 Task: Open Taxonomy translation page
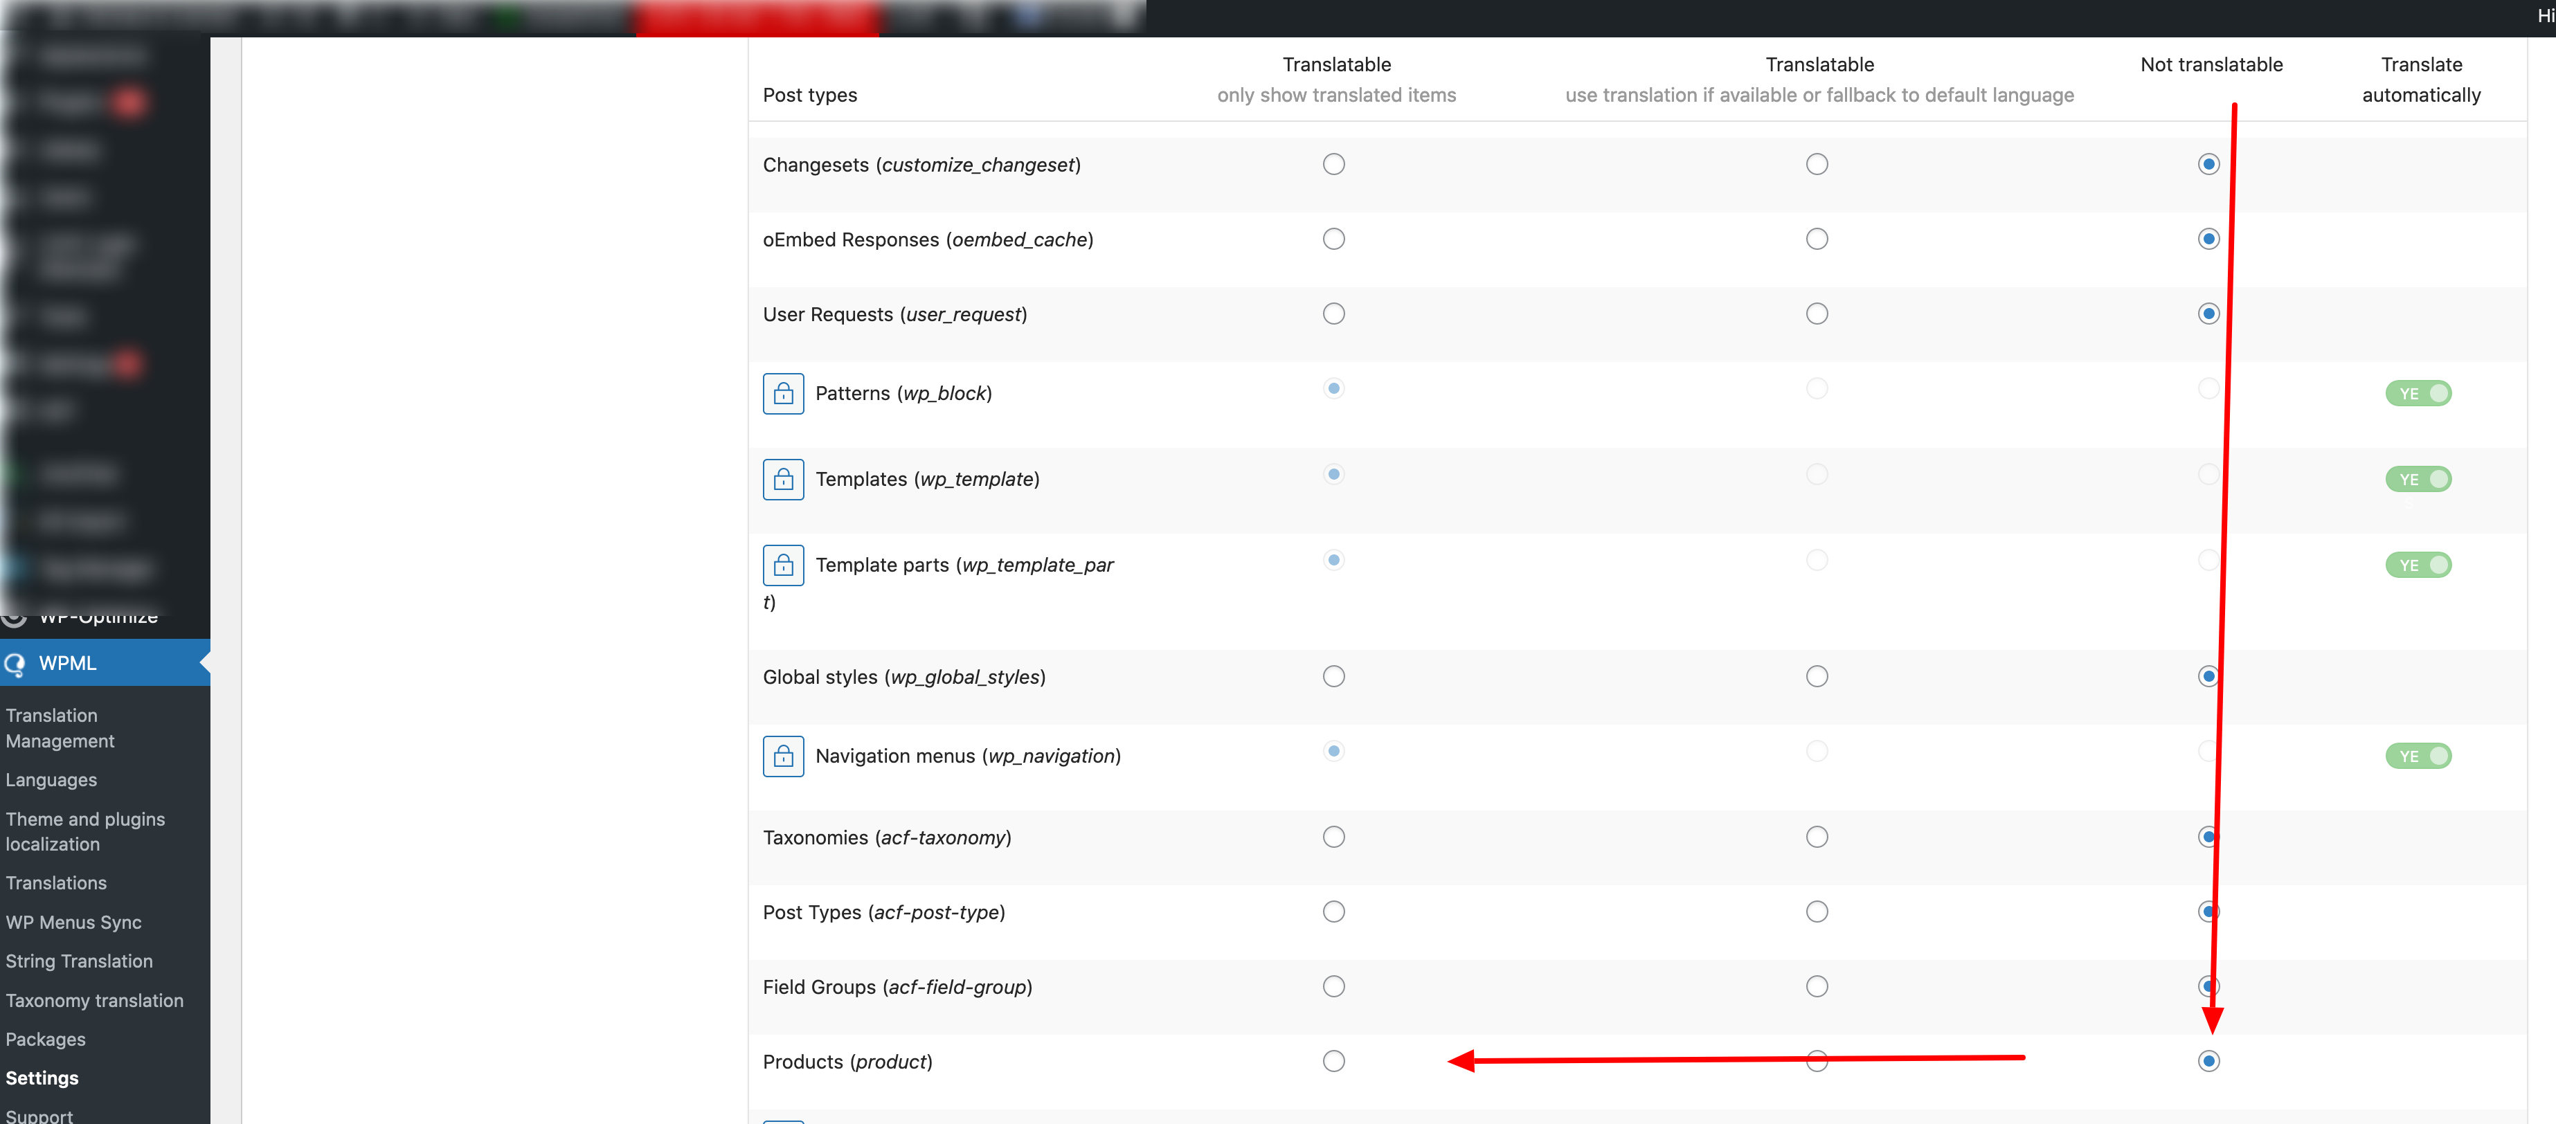(94, 1001)
